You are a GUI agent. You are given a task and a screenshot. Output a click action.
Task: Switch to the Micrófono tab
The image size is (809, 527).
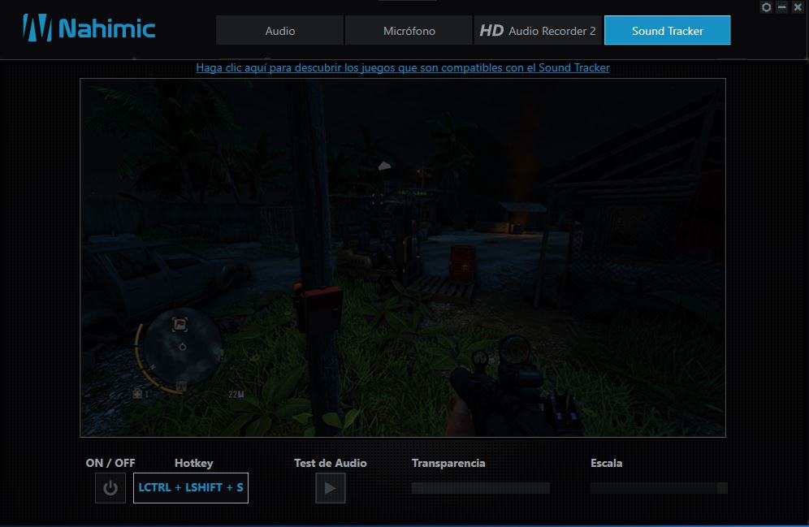(x=409, y=30)
